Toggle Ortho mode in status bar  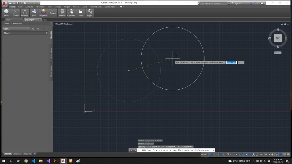pos(224,154)
